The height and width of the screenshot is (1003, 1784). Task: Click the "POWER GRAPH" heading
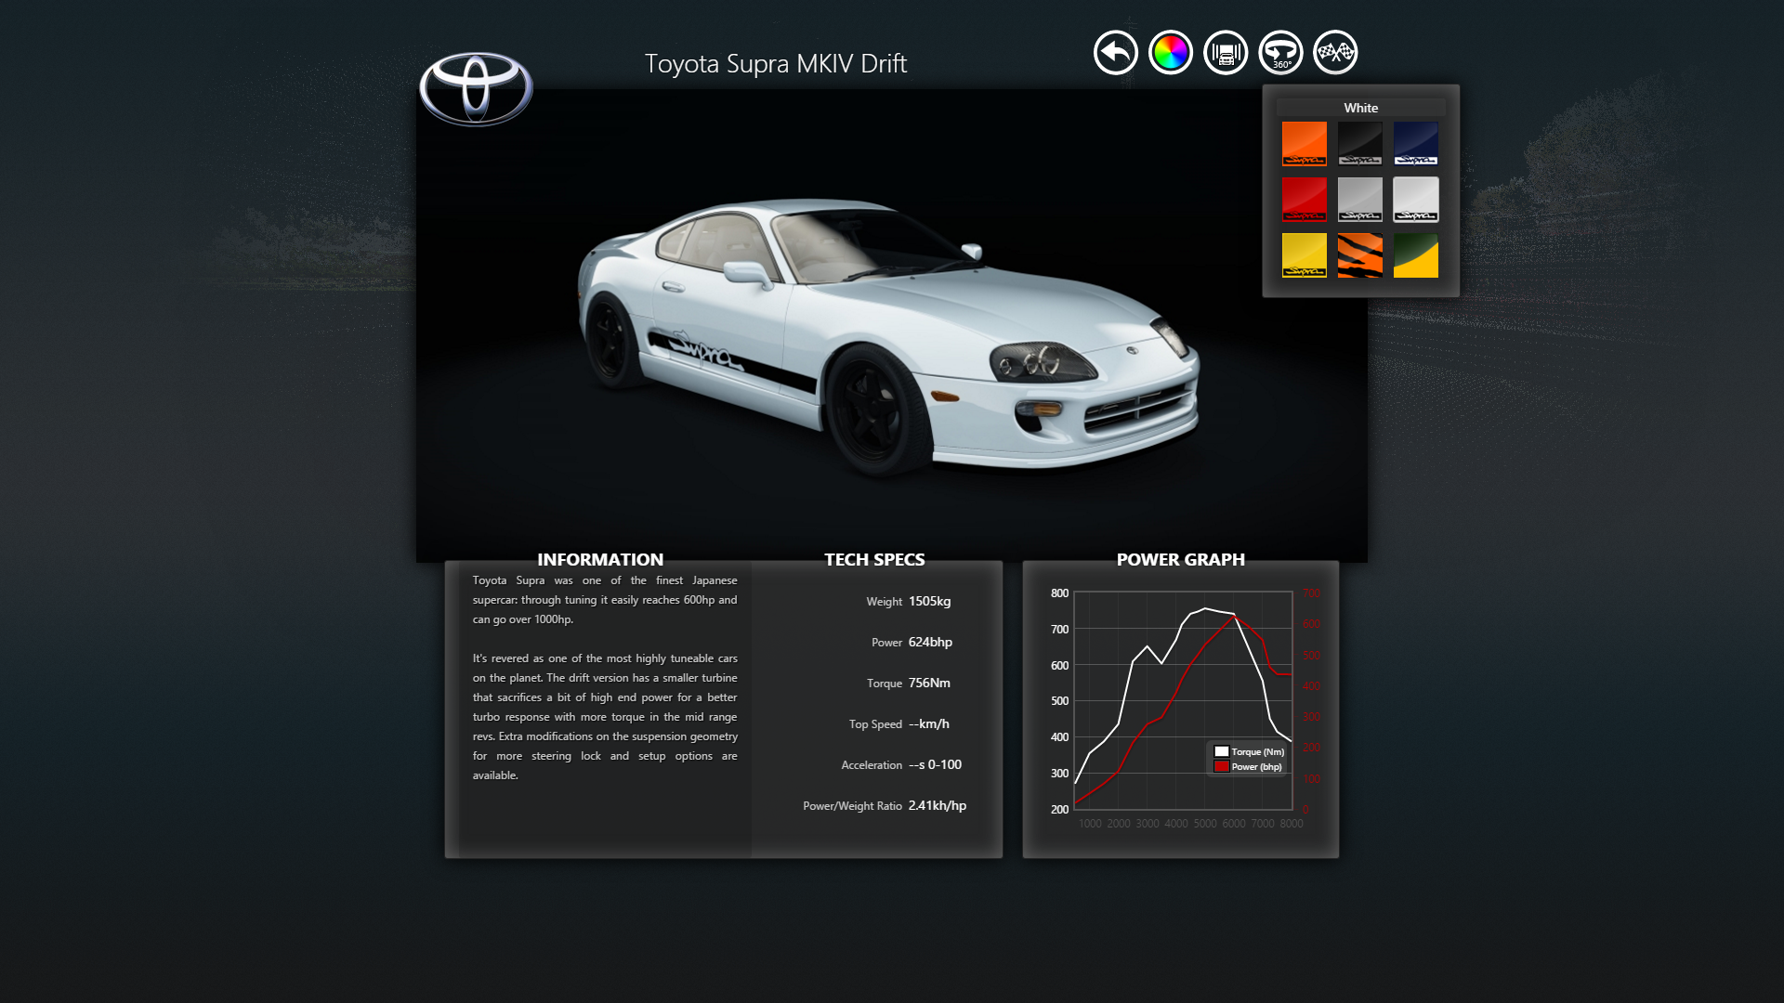point(1180,559)
